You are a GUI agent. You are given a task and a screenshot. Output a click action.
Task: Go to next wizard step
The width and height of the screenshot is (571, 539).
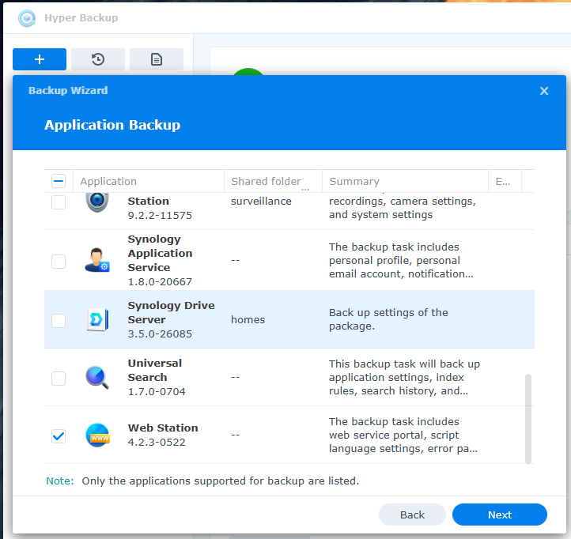[500, 514]
